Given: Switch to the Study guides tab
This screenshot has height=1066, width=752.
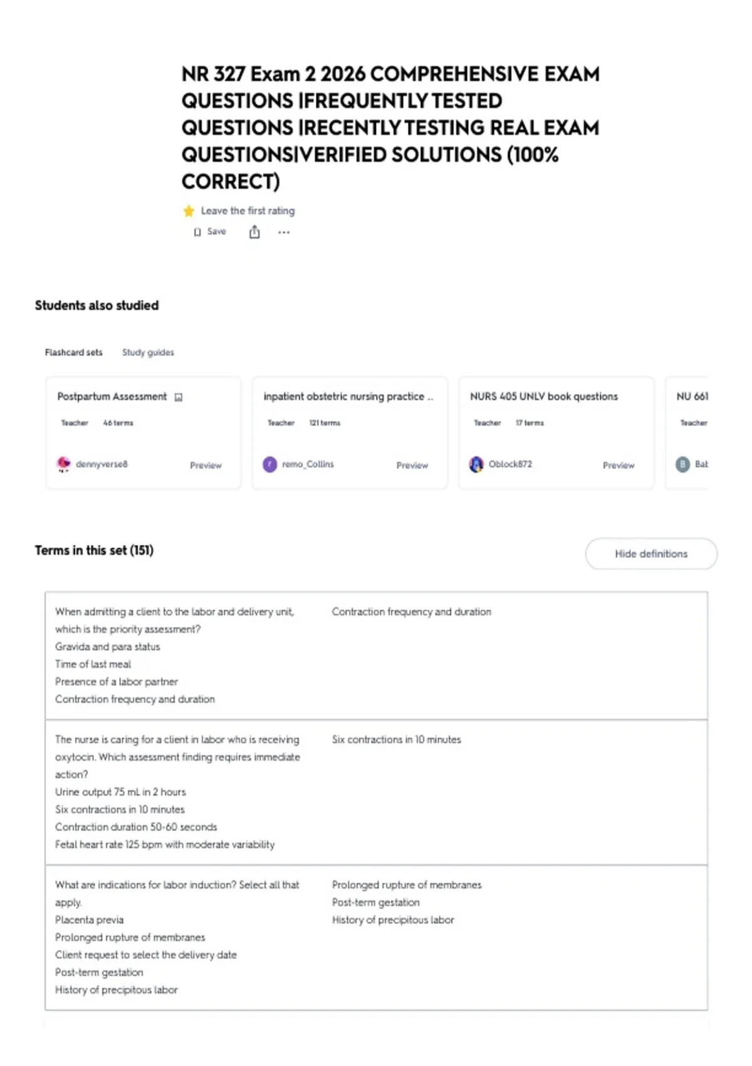Looking at the screenshot, I should [148, 352].
